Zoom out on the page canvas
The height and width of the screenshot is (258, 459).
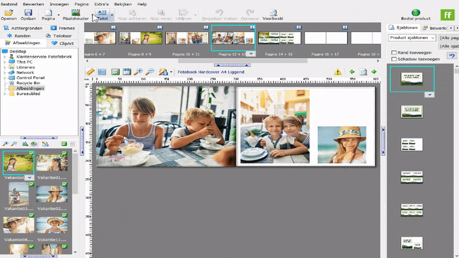pyautogui.click(x=149, y=72)
